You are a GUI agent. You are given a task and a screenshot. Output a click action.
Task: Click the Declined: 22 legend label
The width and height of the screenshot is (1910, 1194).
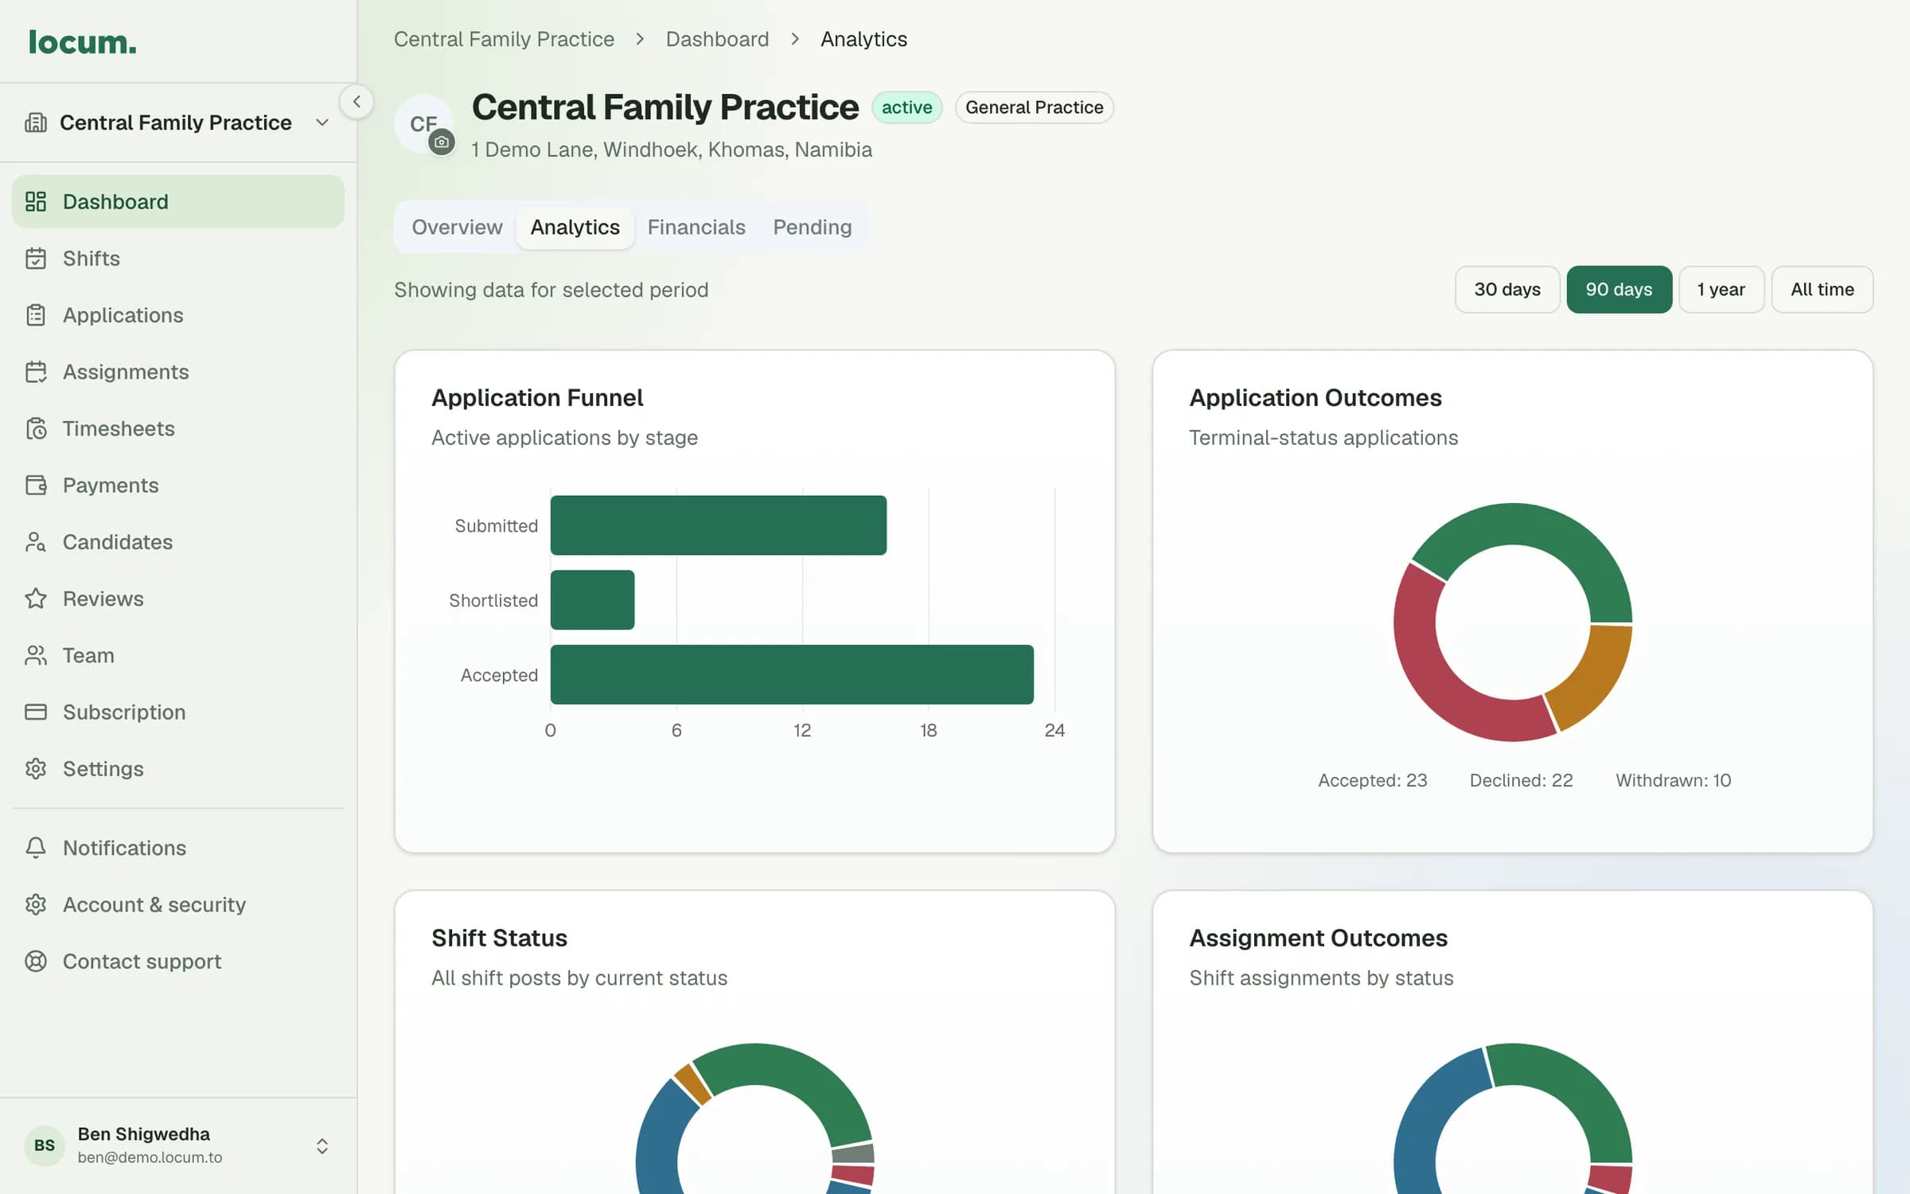[1521, 780]
